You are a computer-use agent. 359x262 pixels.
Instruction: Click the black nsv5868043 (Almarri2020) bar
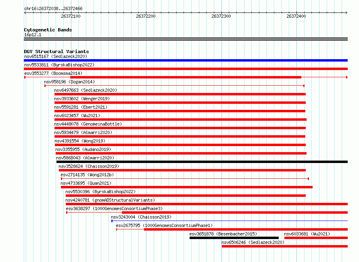pyautogui.click(x=202, y=162)
